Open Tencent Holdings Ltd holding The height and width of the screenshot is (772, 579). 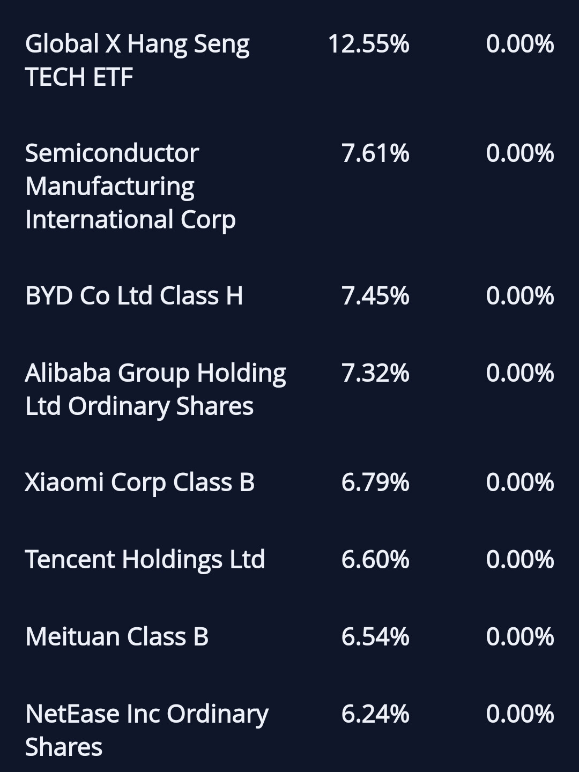[x=145, y=559]
